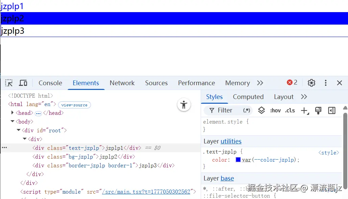The height and width of the screenshot is (199, 348).
Task: Collapse the div id=root node
Action: point(19,130)
